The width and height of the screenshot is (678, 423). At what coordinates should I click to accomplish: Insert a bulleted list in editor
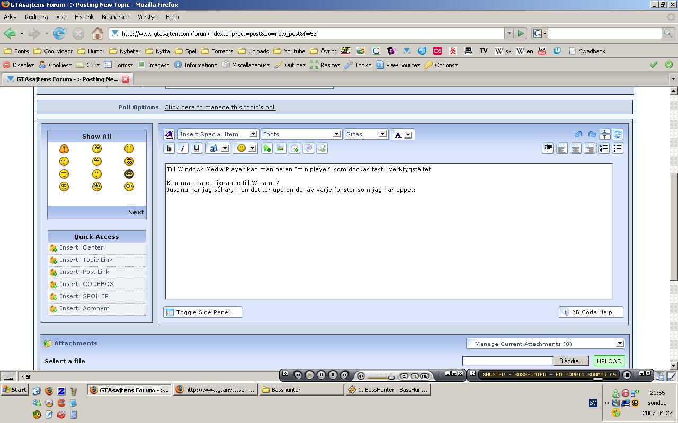coord(618,149)
